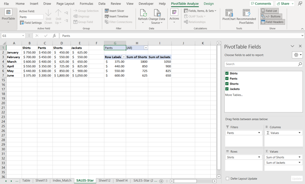Viewport: 305px width, 184px height.
Task: Click the Share button
Action: point(285,3)
